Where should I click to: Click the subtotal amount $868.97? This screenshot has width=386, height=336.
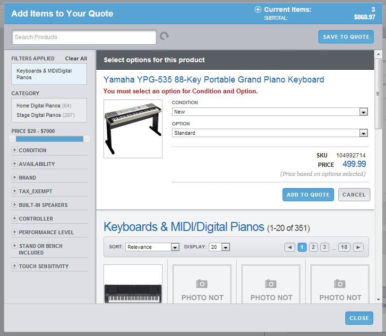point(365,17)
